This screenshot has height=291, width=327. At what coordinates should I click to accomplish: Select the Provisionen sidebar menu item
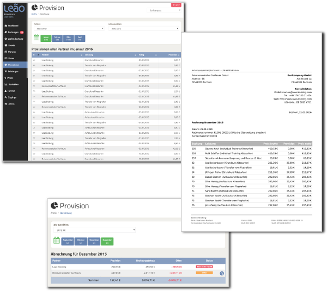click(x=14, y=64)
